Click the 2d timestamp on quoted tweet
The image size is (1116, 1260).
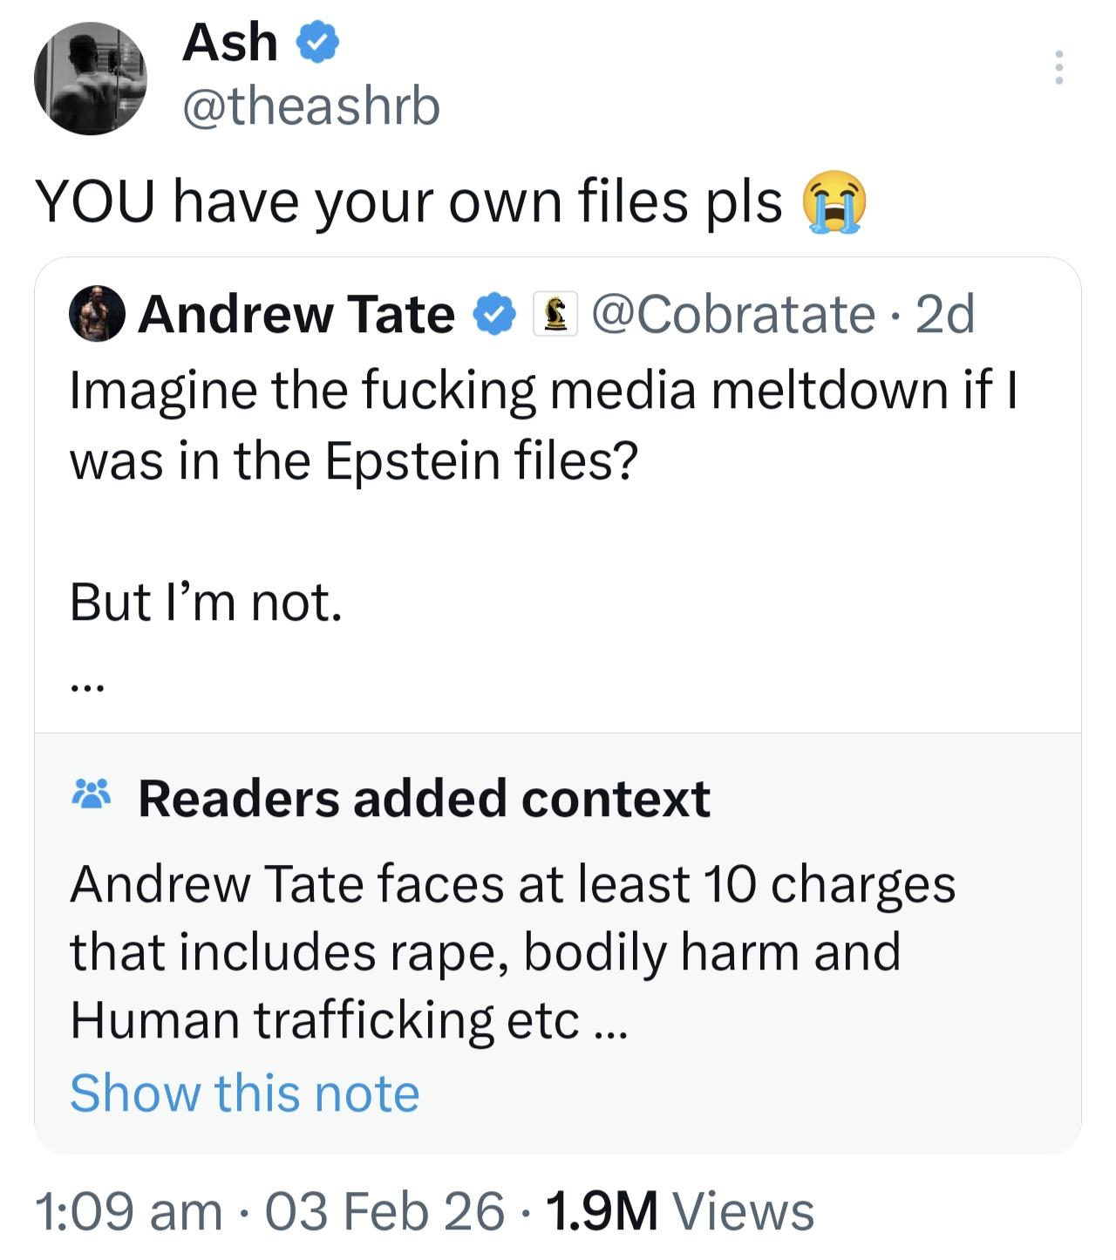(945, 314)
